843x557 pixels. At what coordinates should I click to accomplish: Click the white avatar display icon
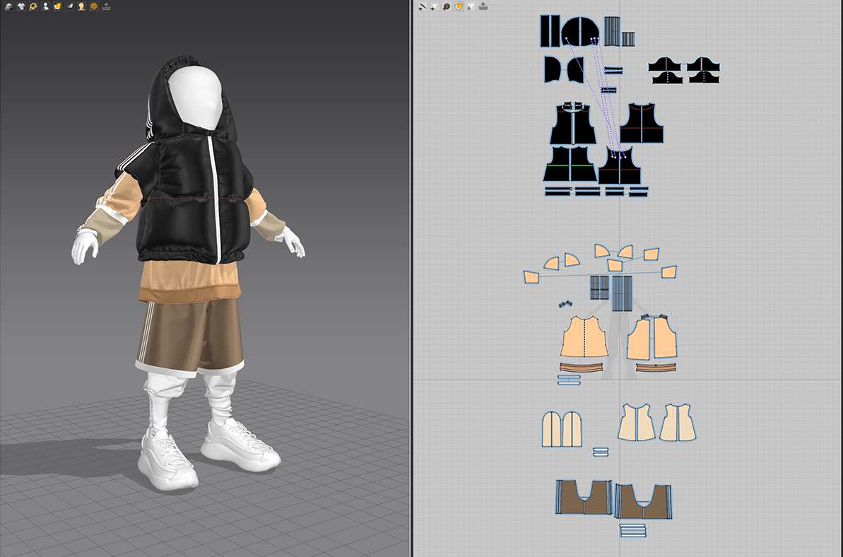[45, 6]
